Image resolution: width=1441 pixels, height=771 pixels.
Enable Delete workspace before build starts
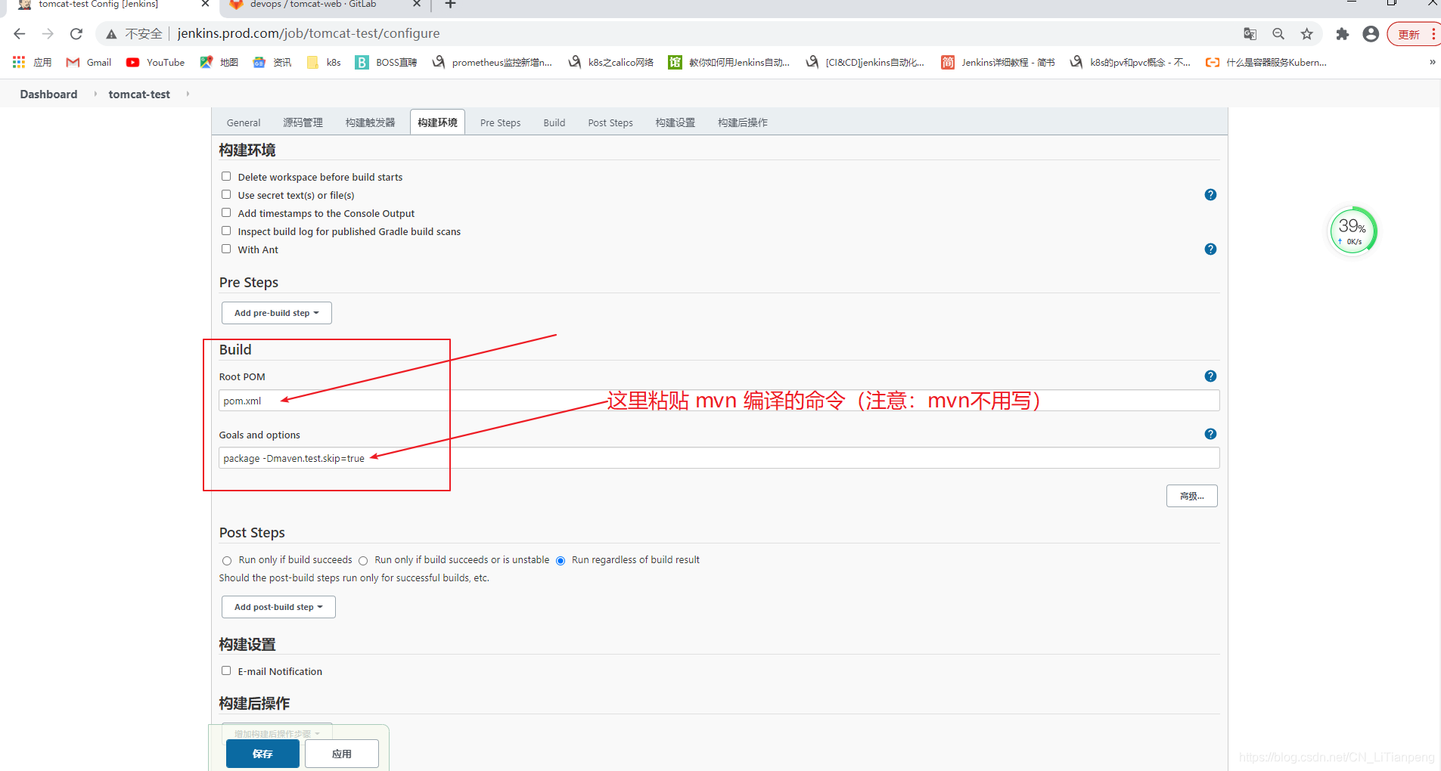[x=226, y=176]
